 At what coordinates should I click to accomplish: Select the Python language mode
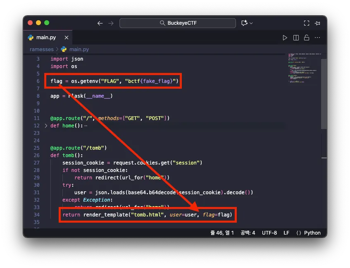coord(312,233)
